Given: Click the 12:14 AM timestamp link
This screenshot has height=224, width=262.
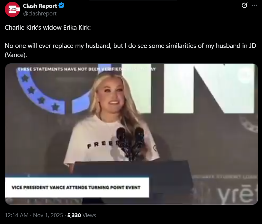Looking at the screenshot, I should point(16,215).
